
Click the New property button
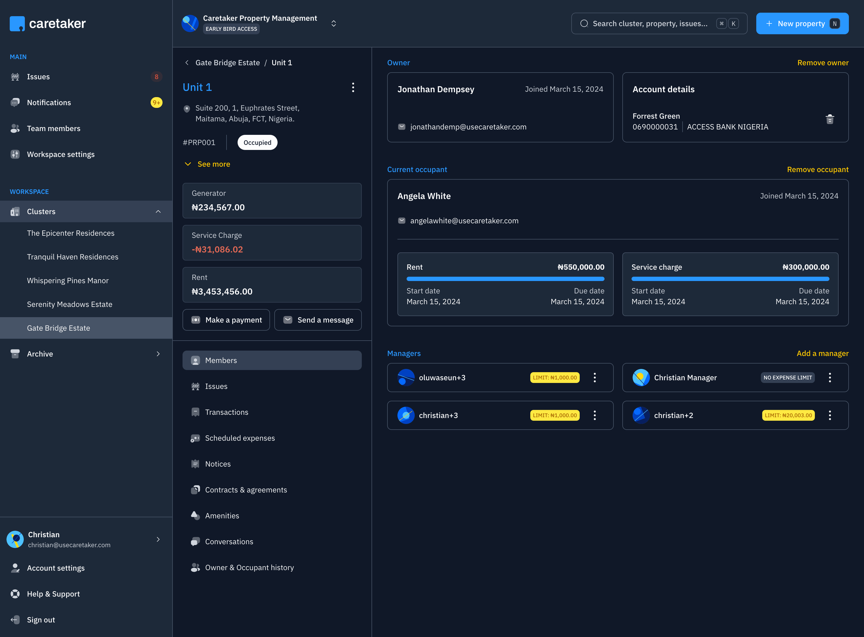[x=802, y=23]
